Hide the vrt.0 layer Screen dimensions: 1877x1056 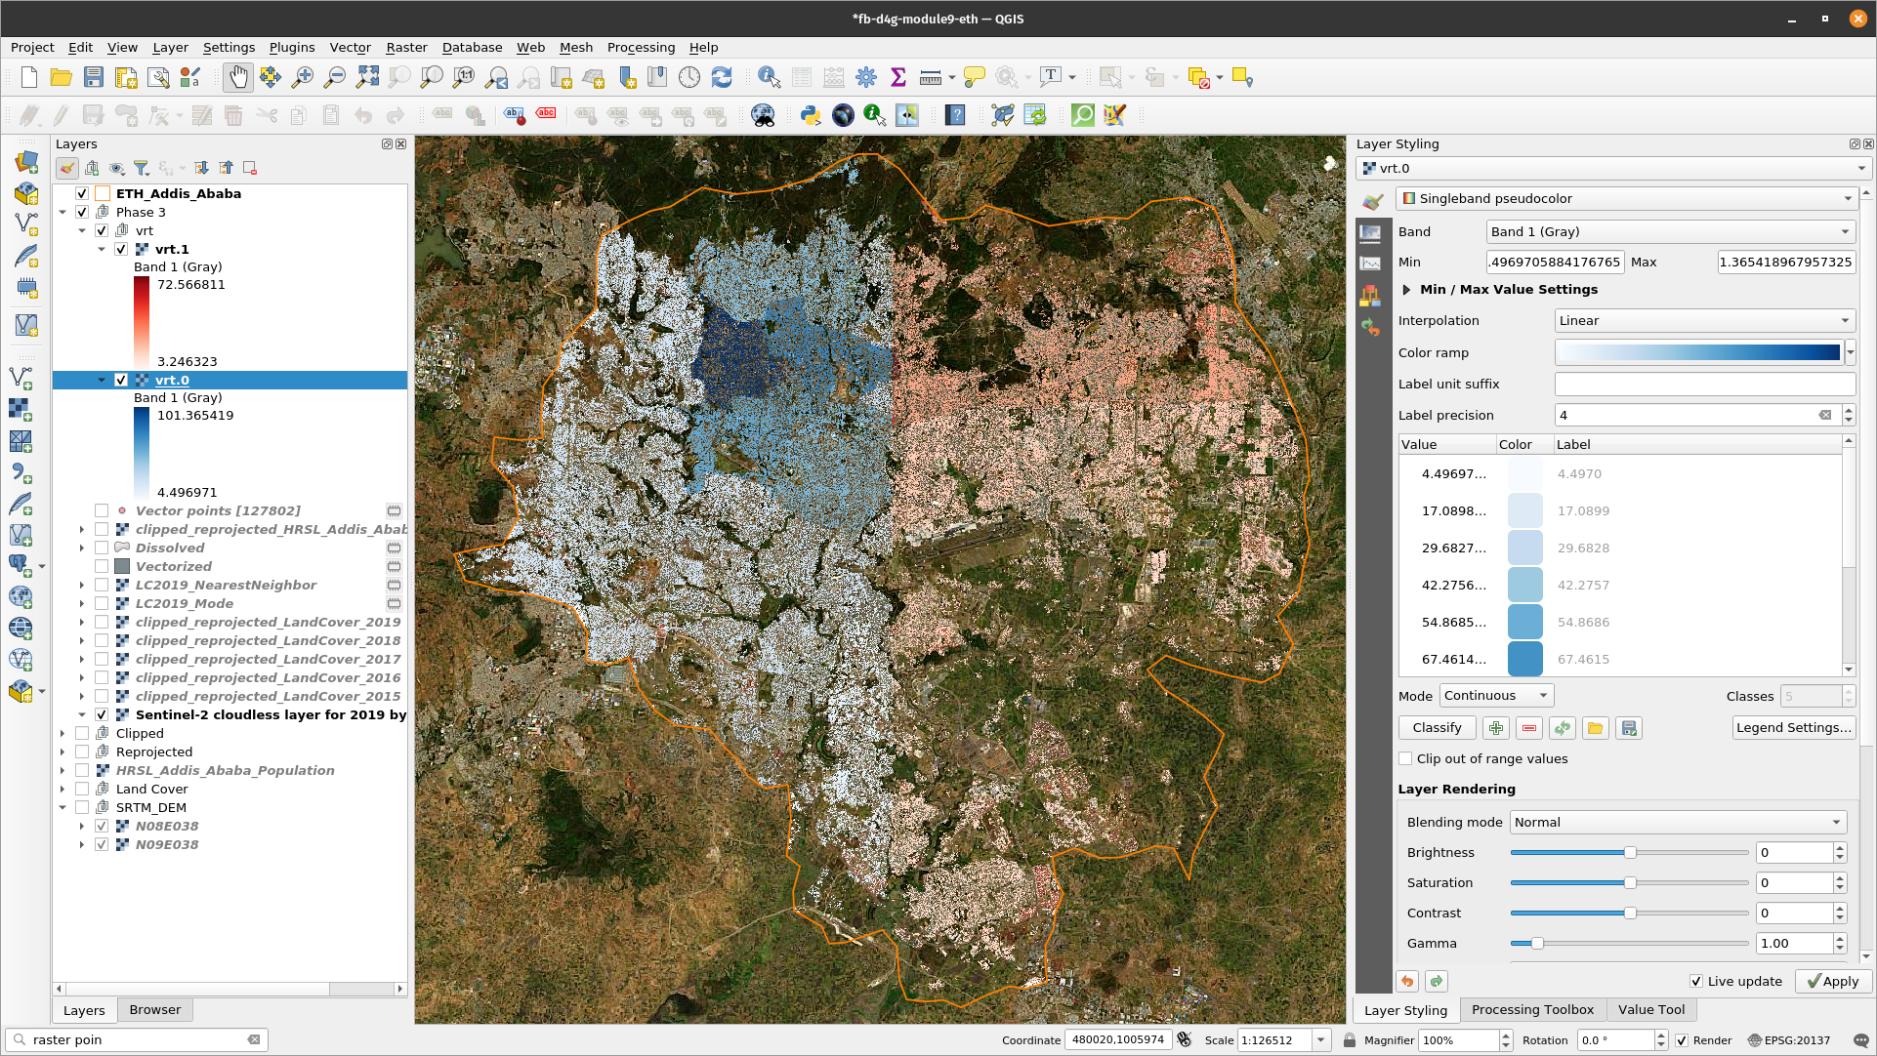(x=121, y=380)
